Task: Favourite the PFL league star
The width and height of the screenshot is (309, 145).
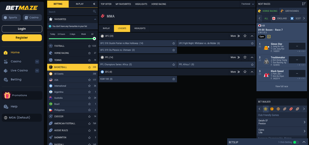Action: 245,57
